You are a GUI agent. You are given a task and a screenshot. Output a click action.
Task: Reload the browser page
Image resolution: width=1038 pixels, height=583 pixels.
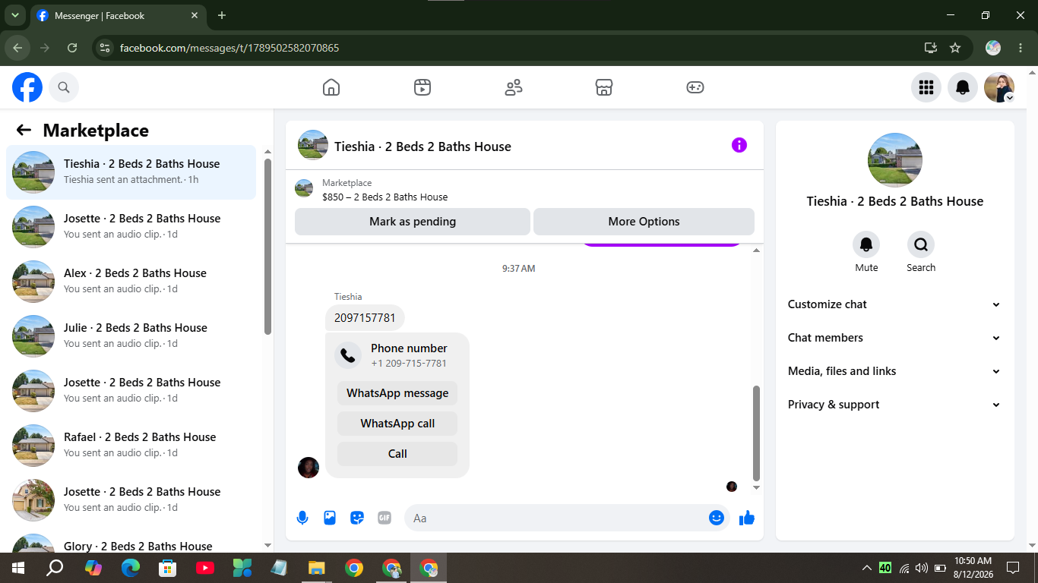point(72,48)
